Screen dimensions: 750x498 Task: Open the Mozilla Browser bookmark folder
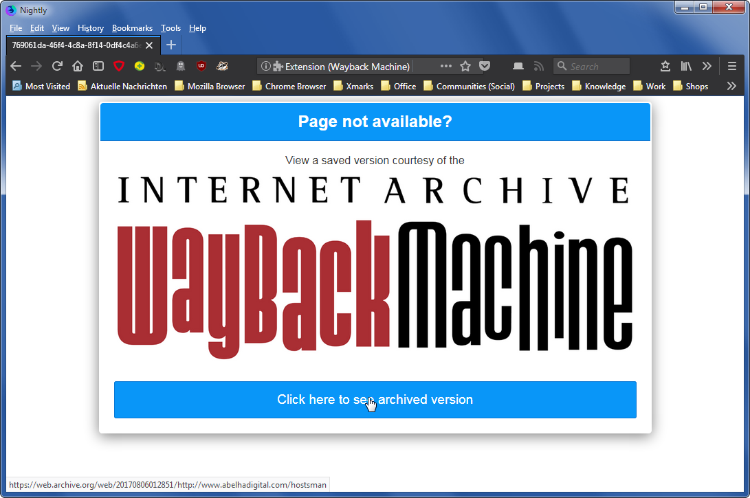pos(210,86)
